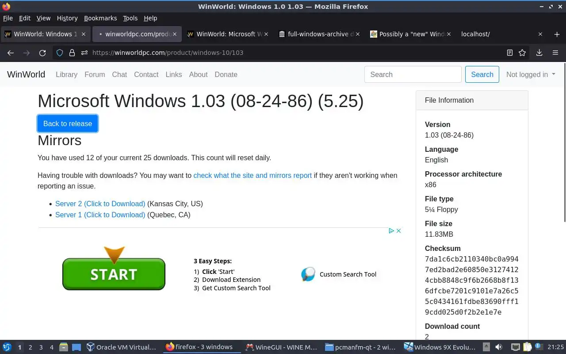
Task: Go to the WinWorld home logo link
Action: 26,74
